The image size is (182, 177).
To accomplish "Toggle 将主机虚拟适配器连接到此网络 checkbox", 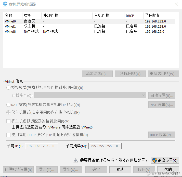I will pos(8,121).
